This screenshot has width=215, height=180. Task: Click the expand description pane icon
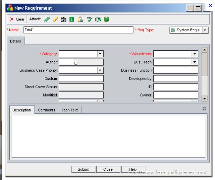pyautogui.click(x=204, y=109)
